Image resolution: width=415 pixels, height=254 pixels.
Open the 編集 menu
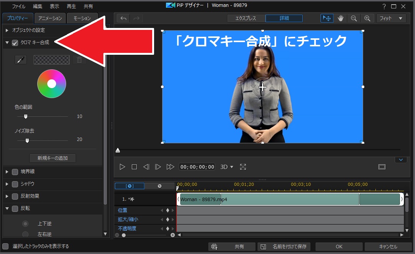pyautogui.click(x=38, y=7)
